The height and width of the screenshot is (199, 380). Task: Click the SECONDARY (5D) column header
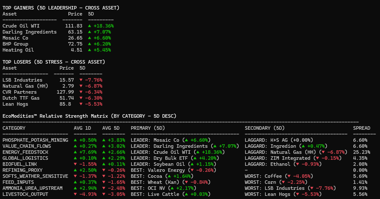point(264,128)
